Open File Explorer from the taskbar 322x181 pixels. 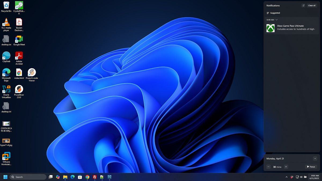coord(65,177)
